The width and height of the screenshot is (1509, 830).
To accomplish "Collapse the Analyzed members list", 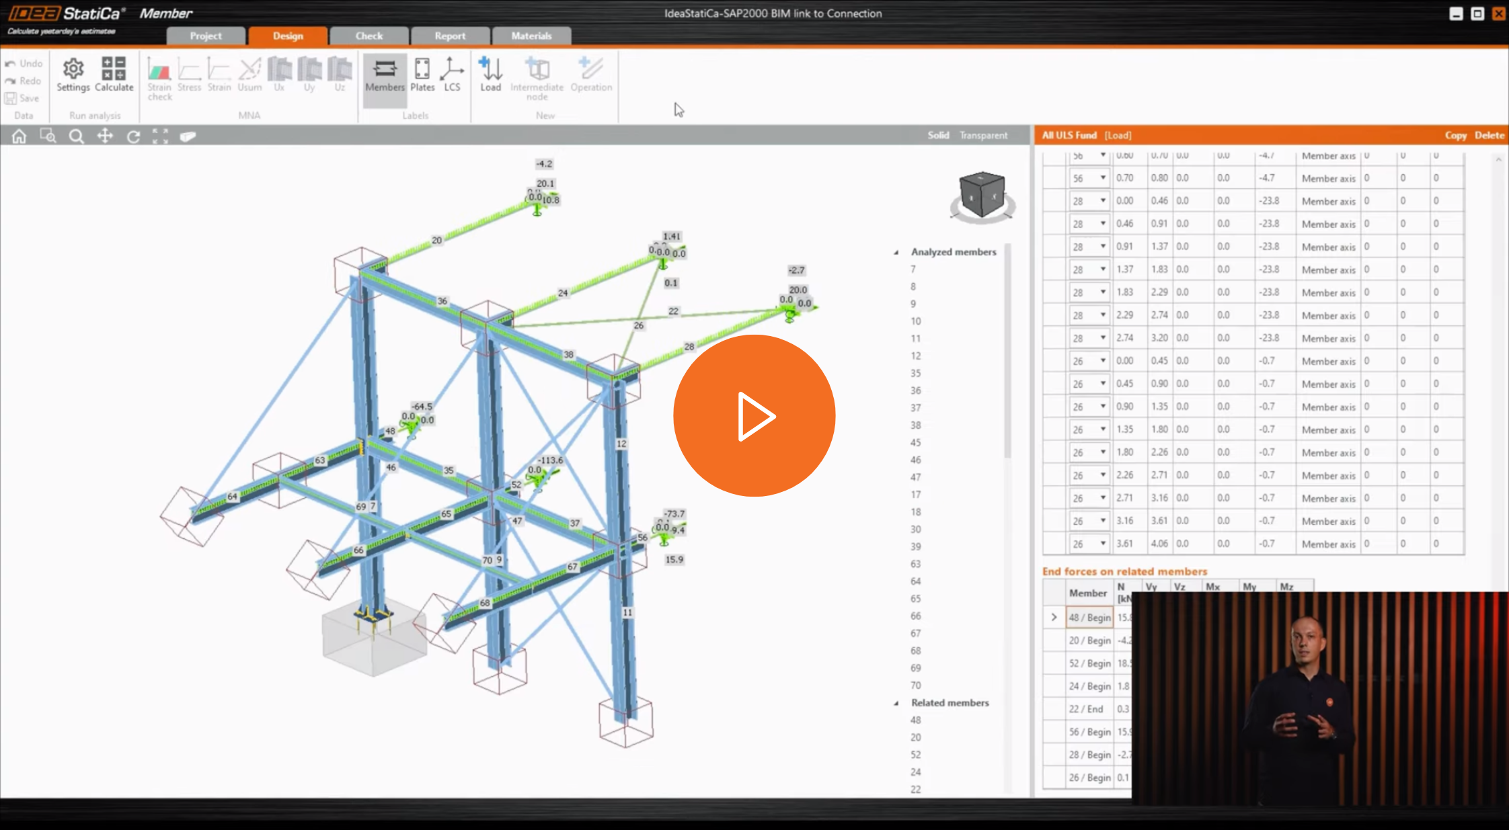I will tap(896, 252).
